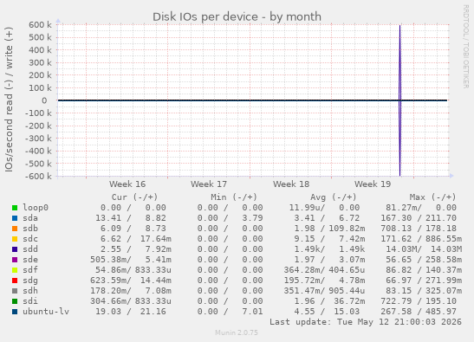
Task: Click the sdd max value '14.03M/ 14.03M'
Action: point(424,249)
